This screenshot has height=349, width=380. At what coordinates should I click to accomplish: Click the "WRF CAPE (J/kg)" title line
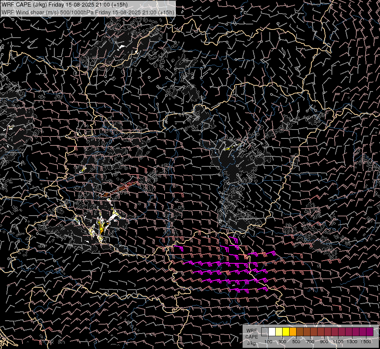pyautogui.click(x=64, y=5)
